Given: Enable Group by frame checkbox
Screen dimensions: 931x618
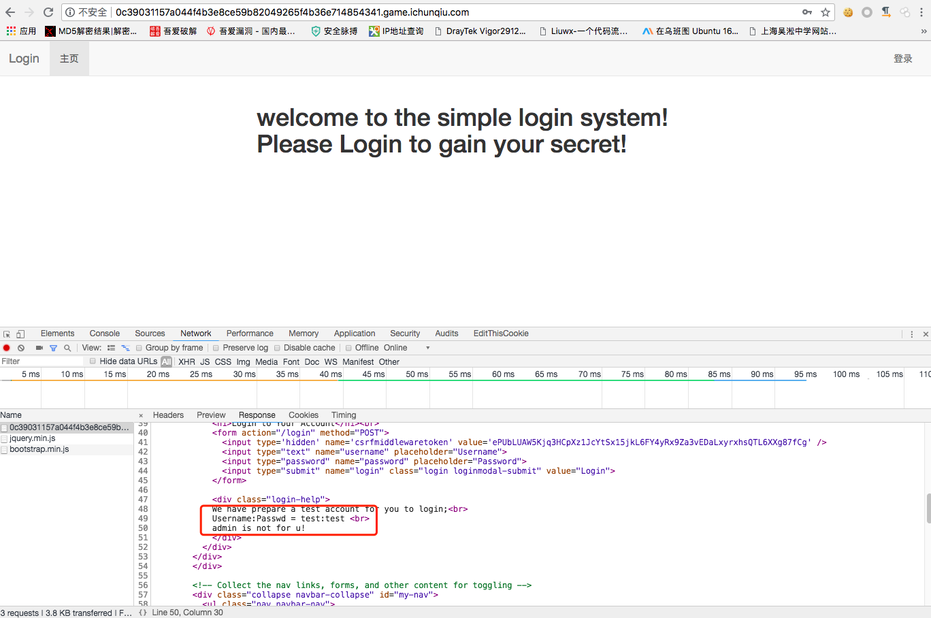Looking at the screenshot, I should (140, 348).
